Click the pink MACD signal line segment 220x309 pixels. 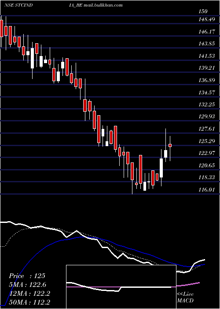point(188,284)
